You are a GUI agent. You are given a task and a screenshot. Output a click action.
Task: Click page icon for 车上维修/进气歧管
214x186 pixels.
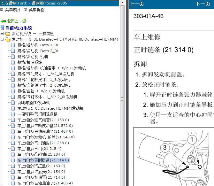tap(13, 120)
